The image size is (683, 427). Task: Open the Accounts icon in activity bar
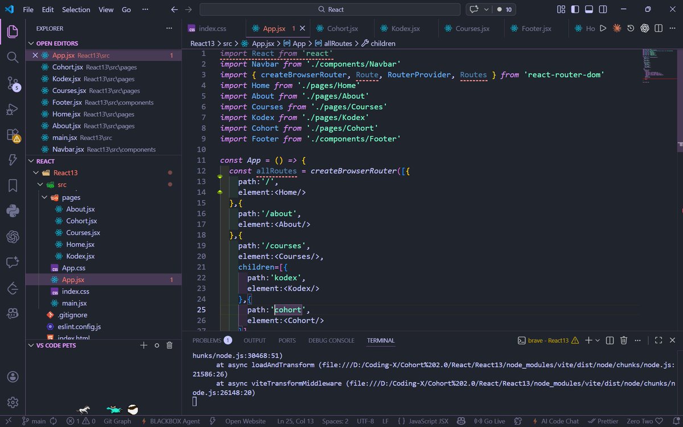(x=13, y=378)
